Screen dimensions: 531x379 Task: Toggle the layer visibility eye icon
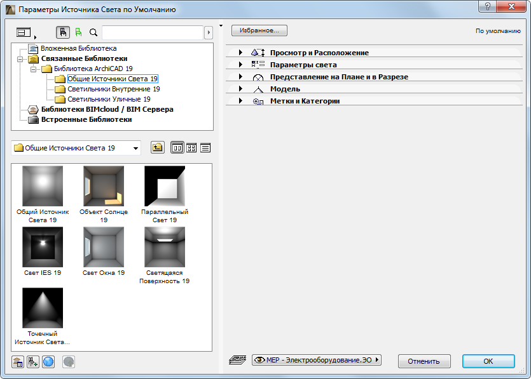tap(259, 360)
